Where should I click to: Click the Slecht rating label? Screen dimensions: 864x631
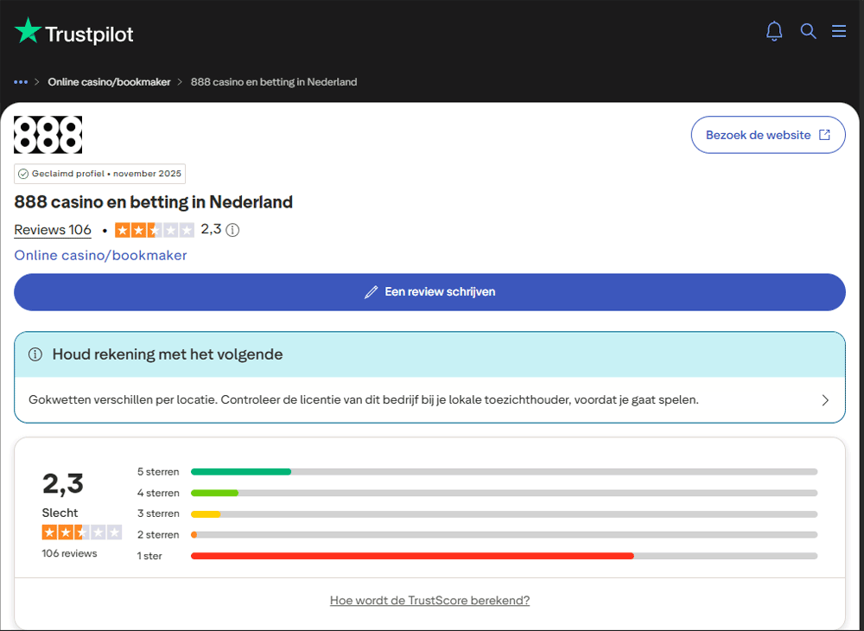(60, 513)
